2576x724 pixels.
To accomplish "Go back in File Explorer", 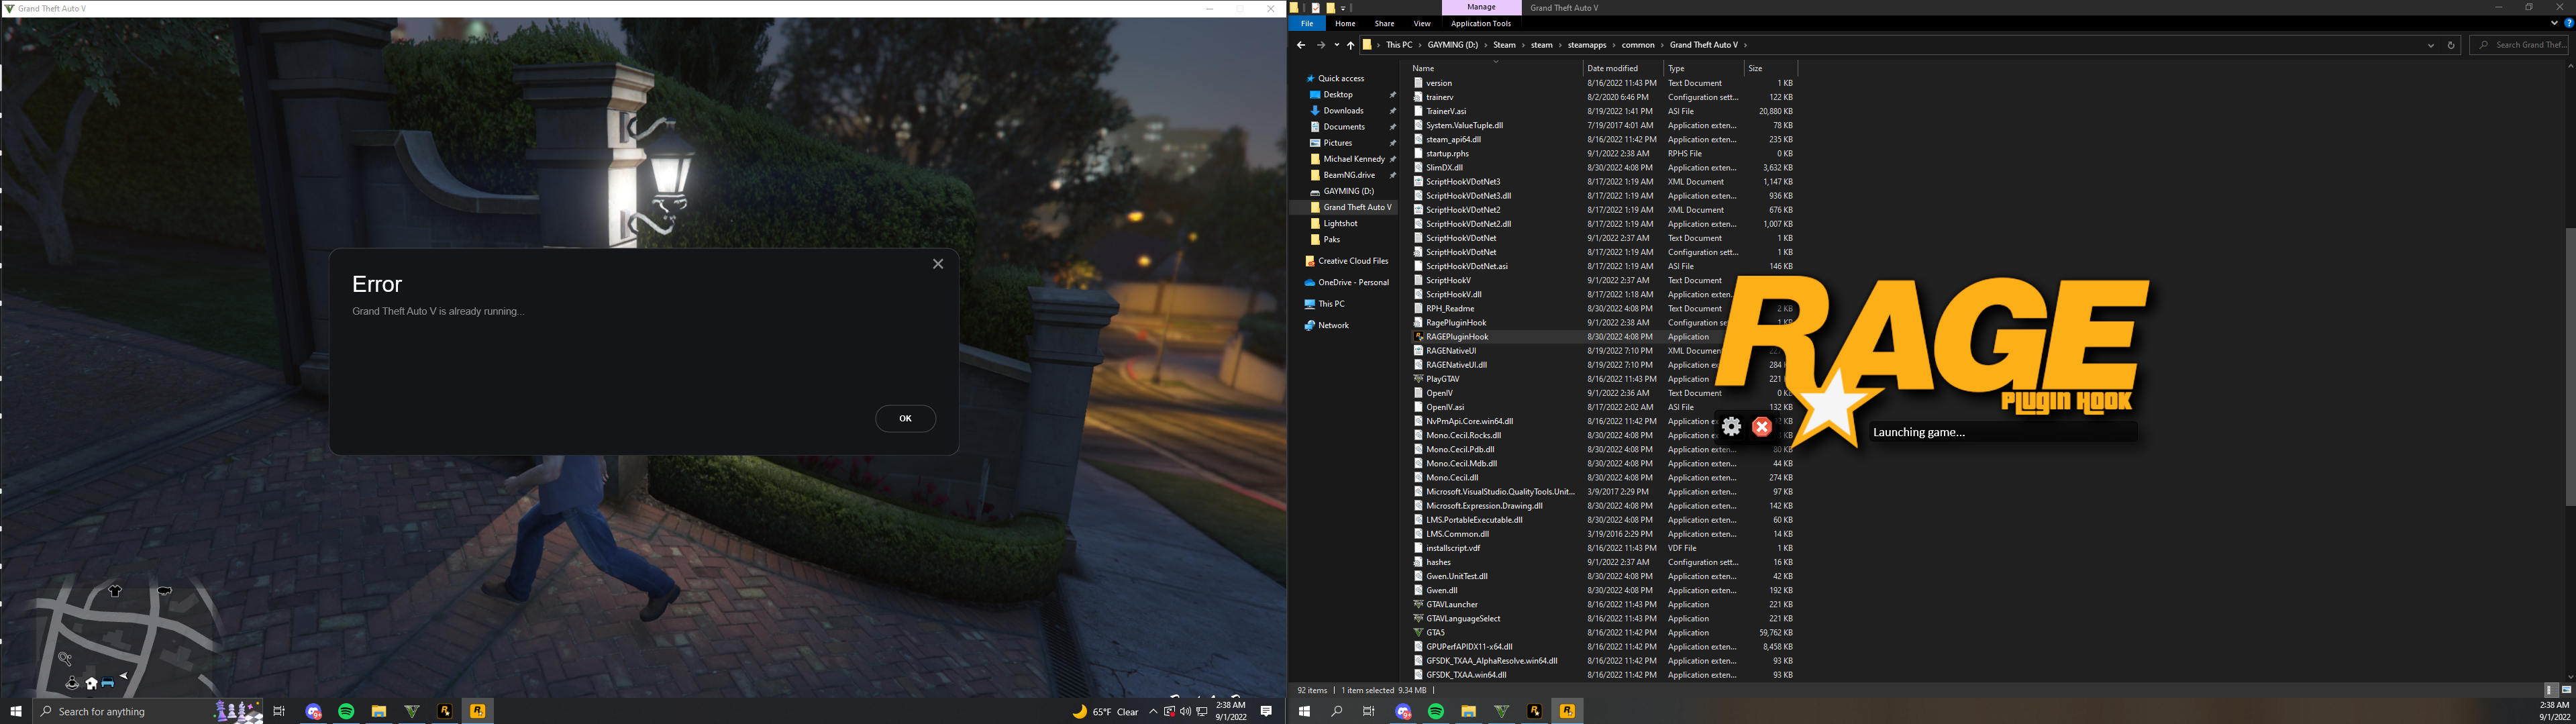I will [1300, 45].
